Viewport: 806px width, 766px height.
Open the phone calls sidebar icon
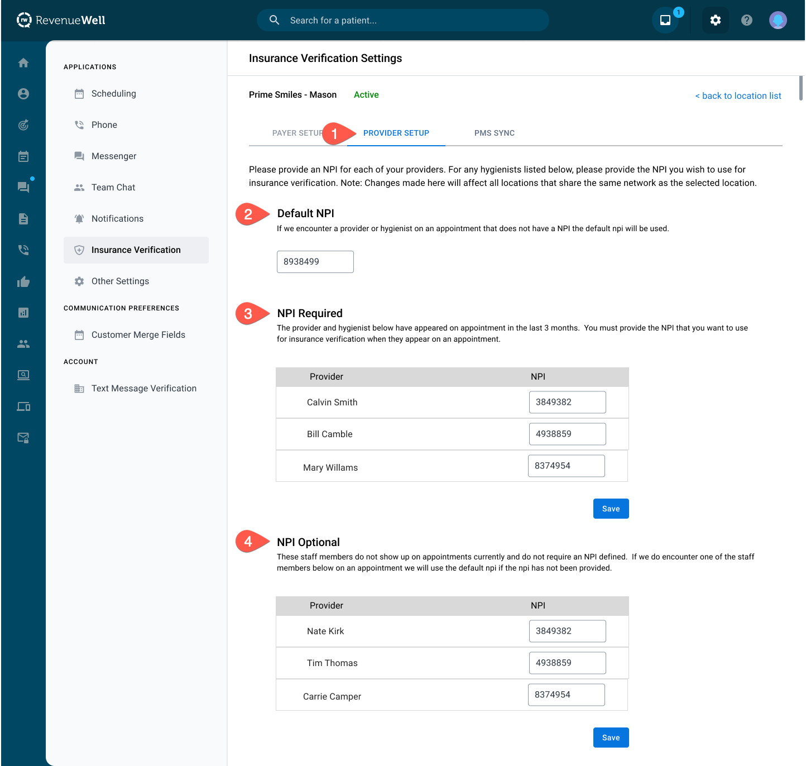[23, 250]
